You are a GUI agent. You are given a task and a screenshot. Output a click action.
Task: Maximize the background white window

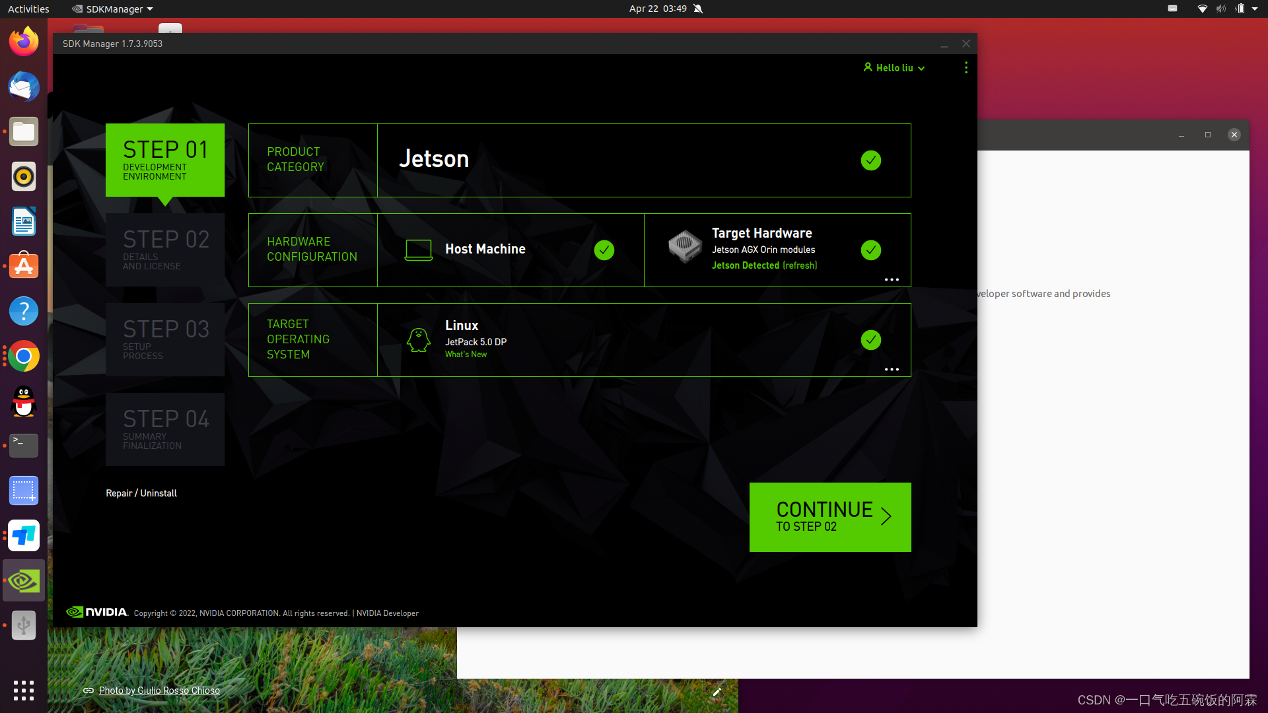(1208, 135)
